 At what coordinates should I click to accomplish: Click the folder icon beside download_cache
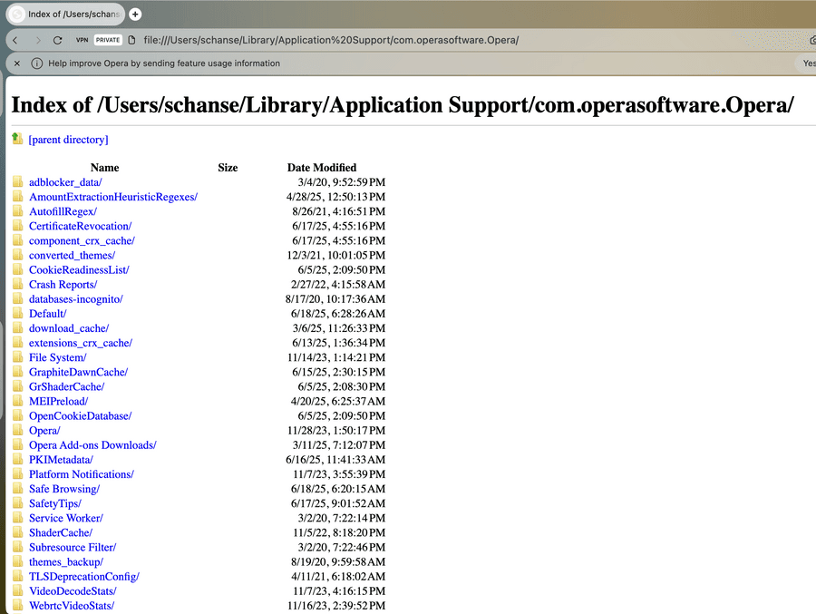(18, 327)
